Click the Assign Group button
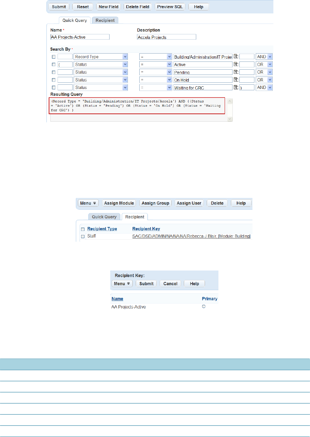This screenshot has height=437, width=310. click(x=155, y=203)
